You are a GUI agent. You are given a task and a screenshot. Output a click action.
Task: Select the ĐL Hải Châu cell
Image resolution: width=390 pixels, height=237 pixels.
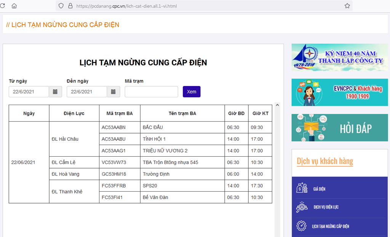tap(74, 139)
